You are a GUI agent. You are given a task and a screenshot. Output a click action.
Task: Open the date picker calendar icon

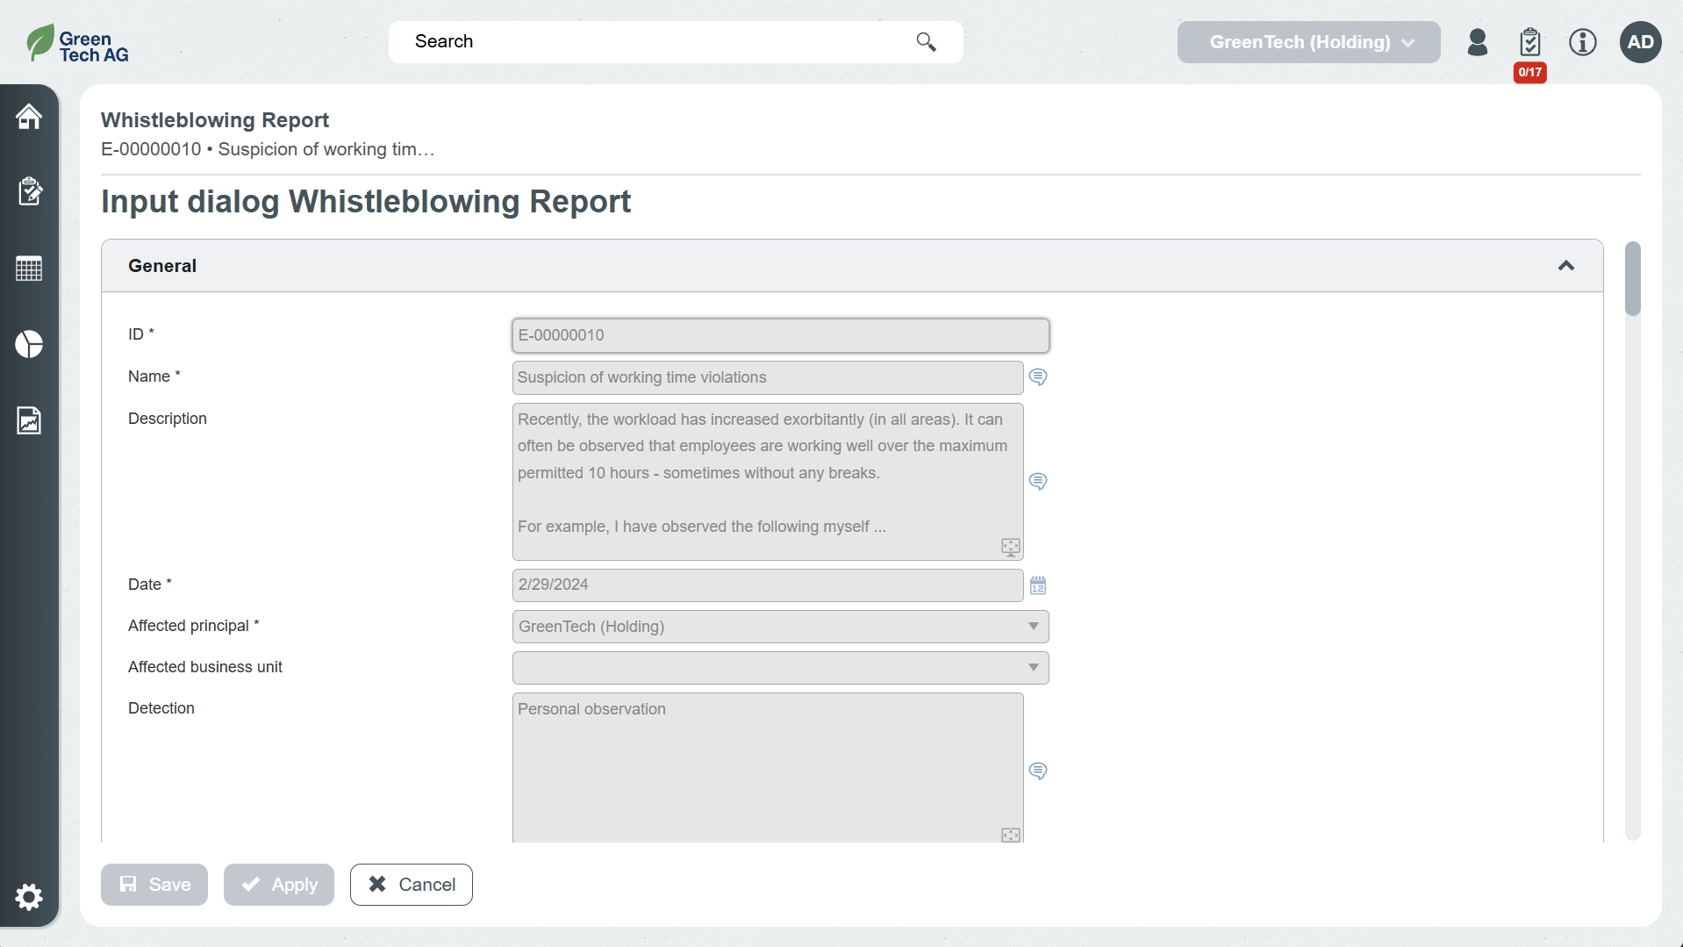[1038, 585]
